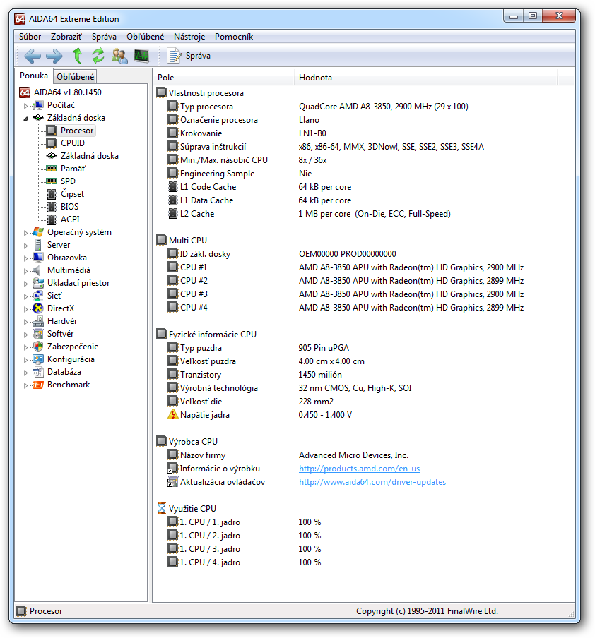Open the Čipset tree entry
595x638 pixels.
pyautogui.click(x=73, y=193)
